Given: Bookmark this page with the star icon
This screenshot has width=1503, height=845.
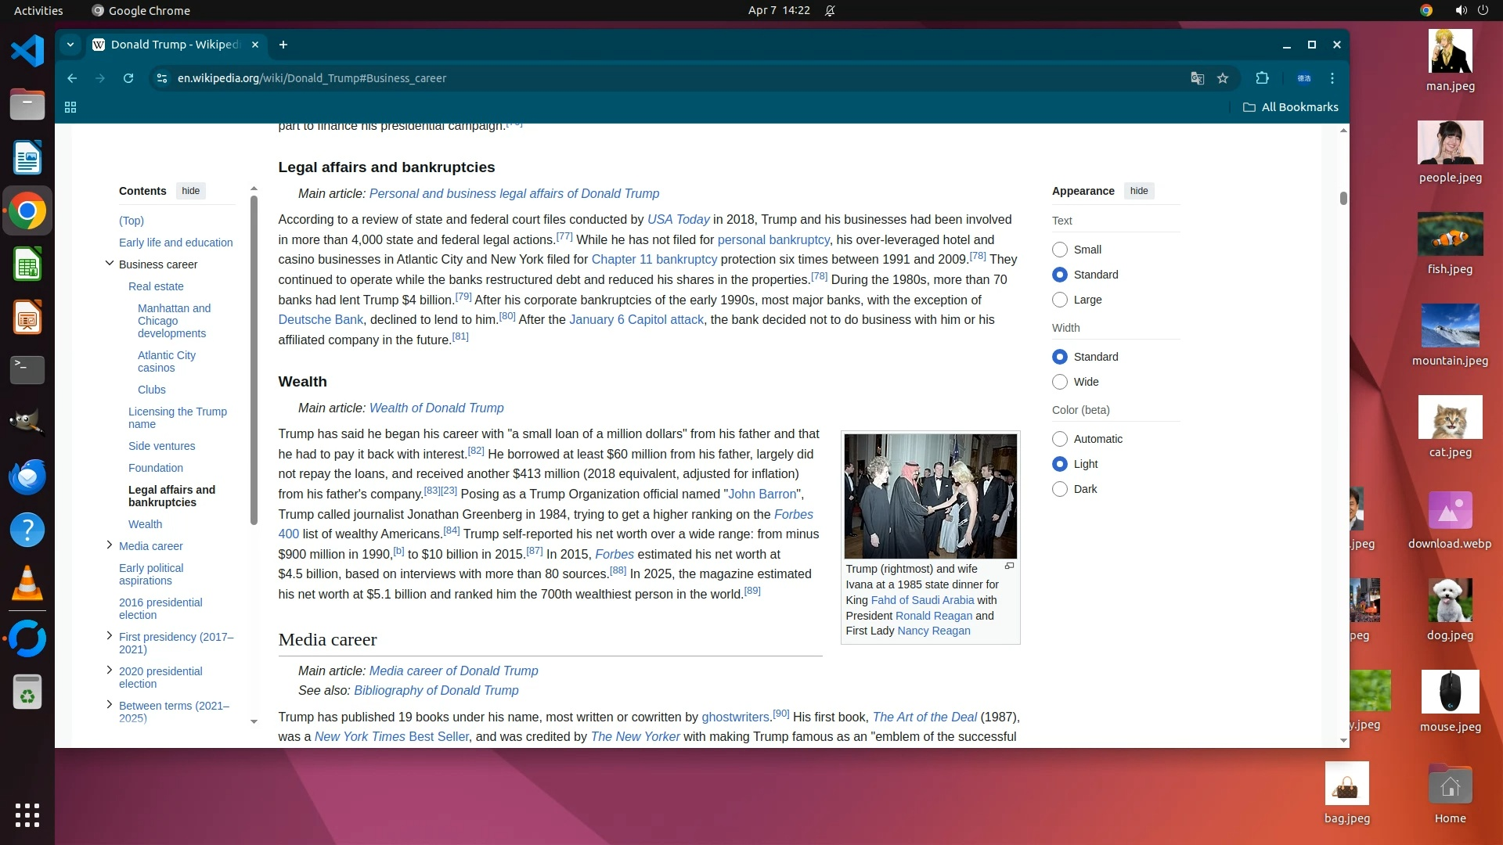Looking at the screenshot, I should (1223, 78).
